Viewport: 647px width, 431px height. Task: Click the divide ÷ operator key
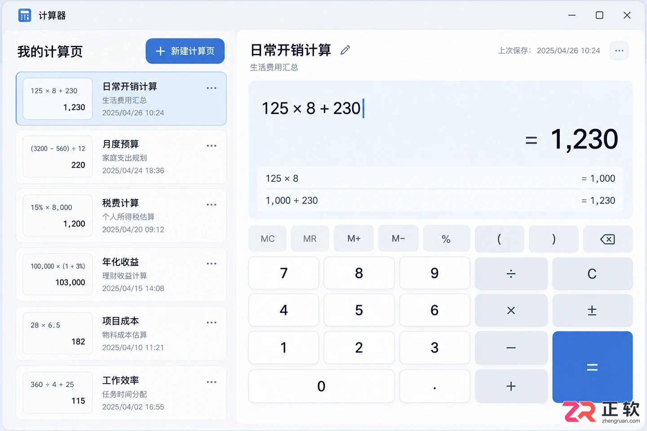(511, 273)
